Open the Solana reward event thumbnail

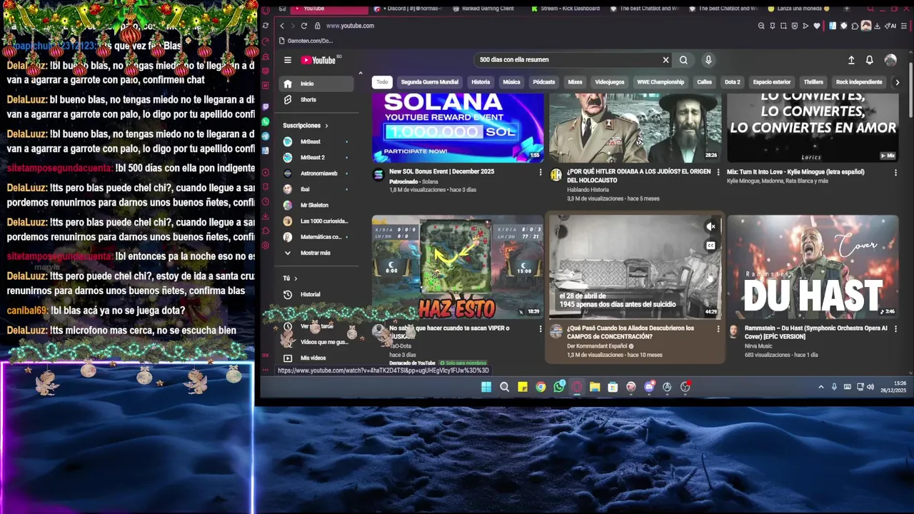(458, 127)
